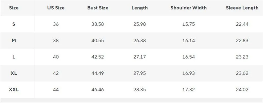Click bust size value 40.55
Screen dimensions: 263x103
tap(97, 41)
